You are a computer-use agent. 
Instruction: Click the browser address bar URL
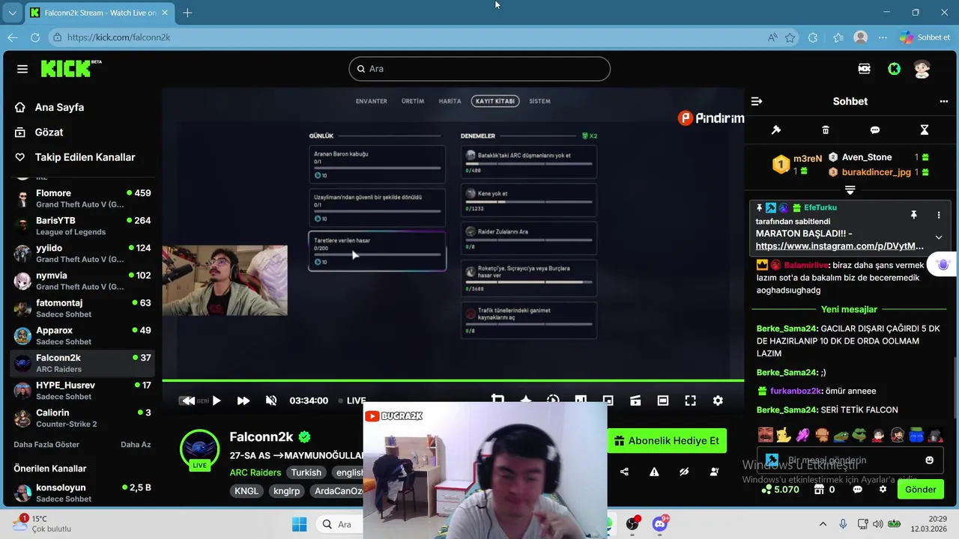pos(118,37)
